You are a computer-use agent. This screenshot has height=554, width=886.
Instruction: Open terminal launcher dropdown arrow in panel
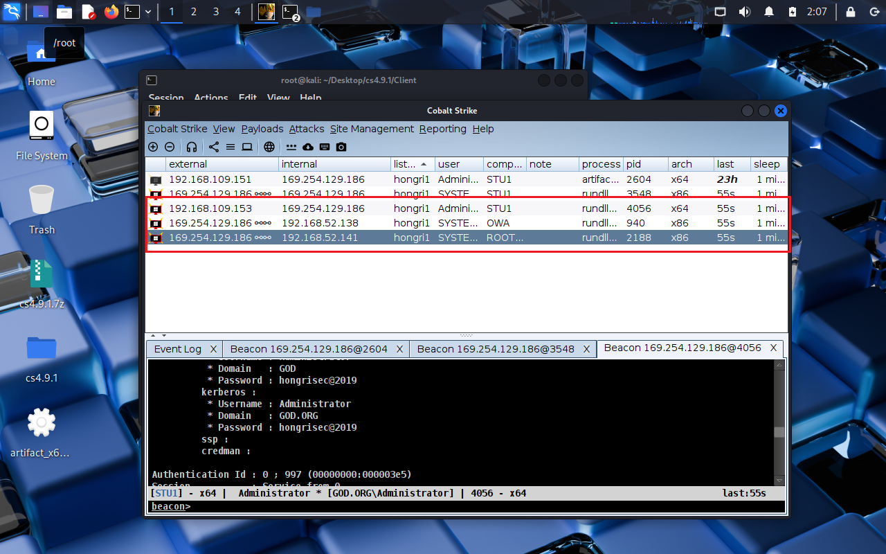tap(148, 12)
